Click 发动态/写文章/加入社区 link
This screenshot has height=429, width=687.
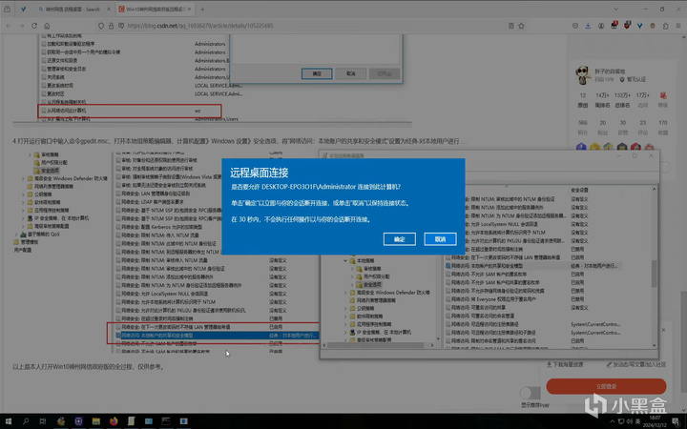coord(636,364)
